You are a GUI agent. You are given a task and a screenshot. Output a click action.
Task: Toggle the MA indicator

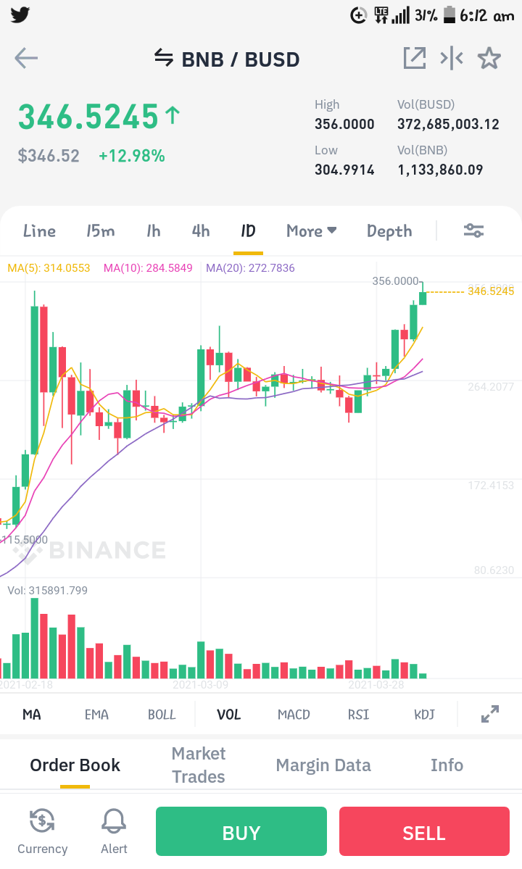(32, 715)
